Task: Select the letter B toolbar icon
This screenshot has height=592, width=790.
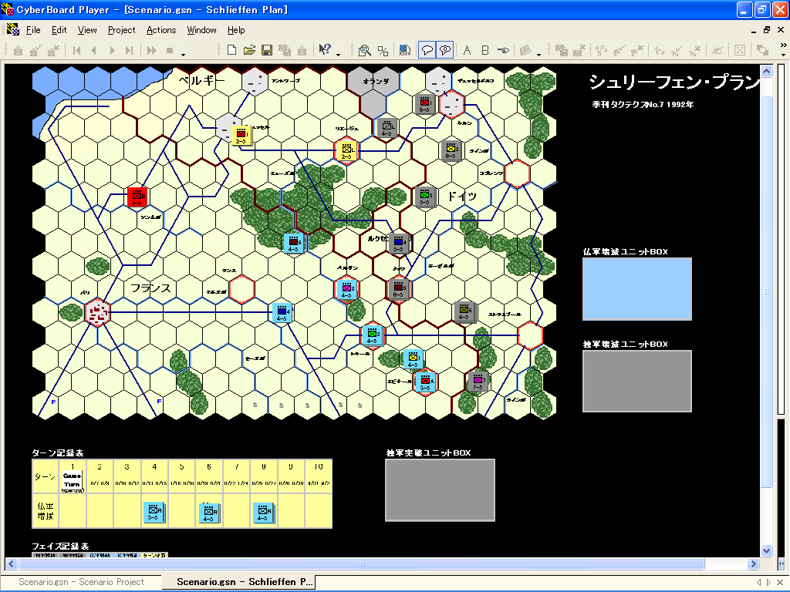Action: pos(485,50)
